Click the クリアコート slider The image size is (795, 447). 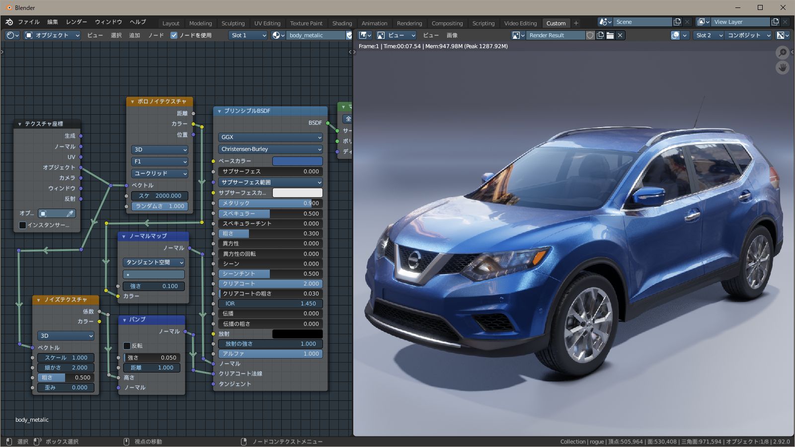pyautogui.click(x=270, y=284)
